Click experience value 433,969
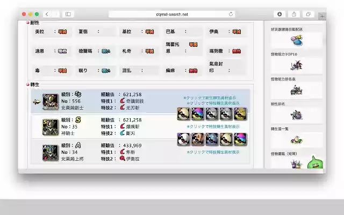The width and height of the screenshot is (344, 215). [132, 145]
